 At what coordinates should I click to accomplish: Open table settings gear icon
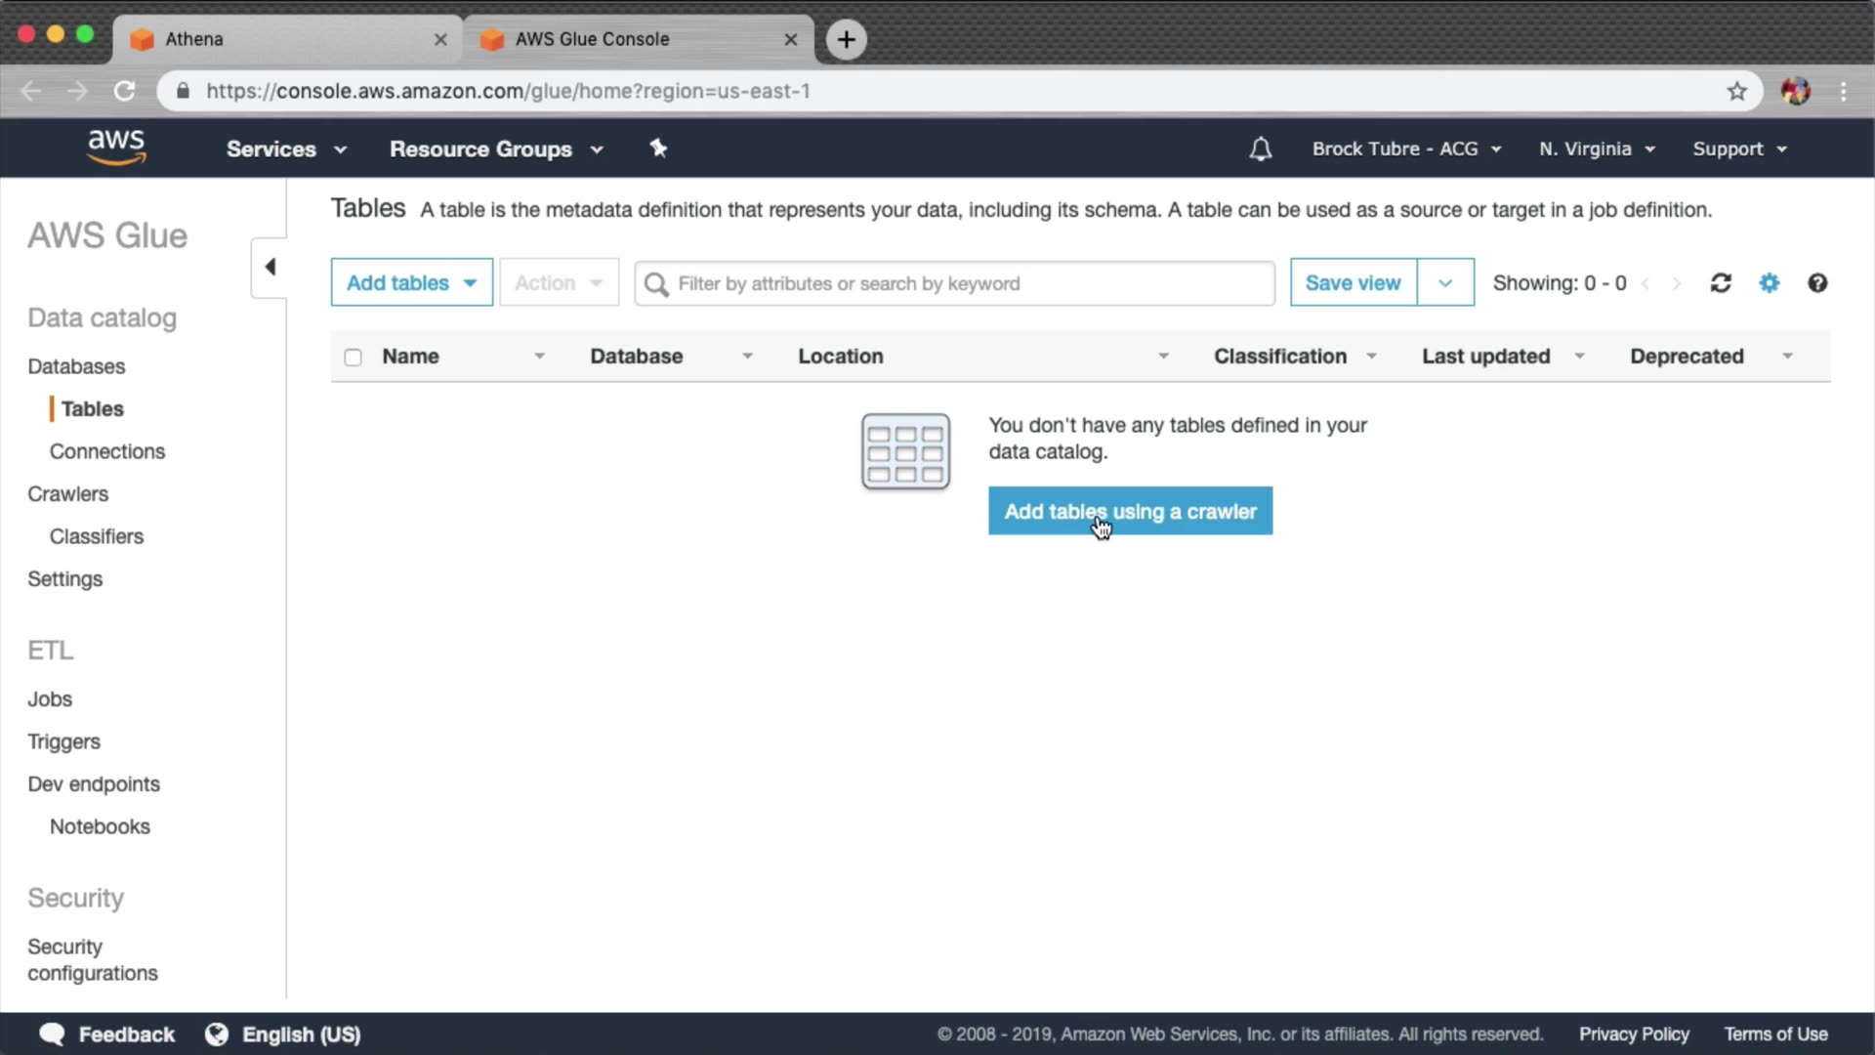click(x=1769, y=283)
